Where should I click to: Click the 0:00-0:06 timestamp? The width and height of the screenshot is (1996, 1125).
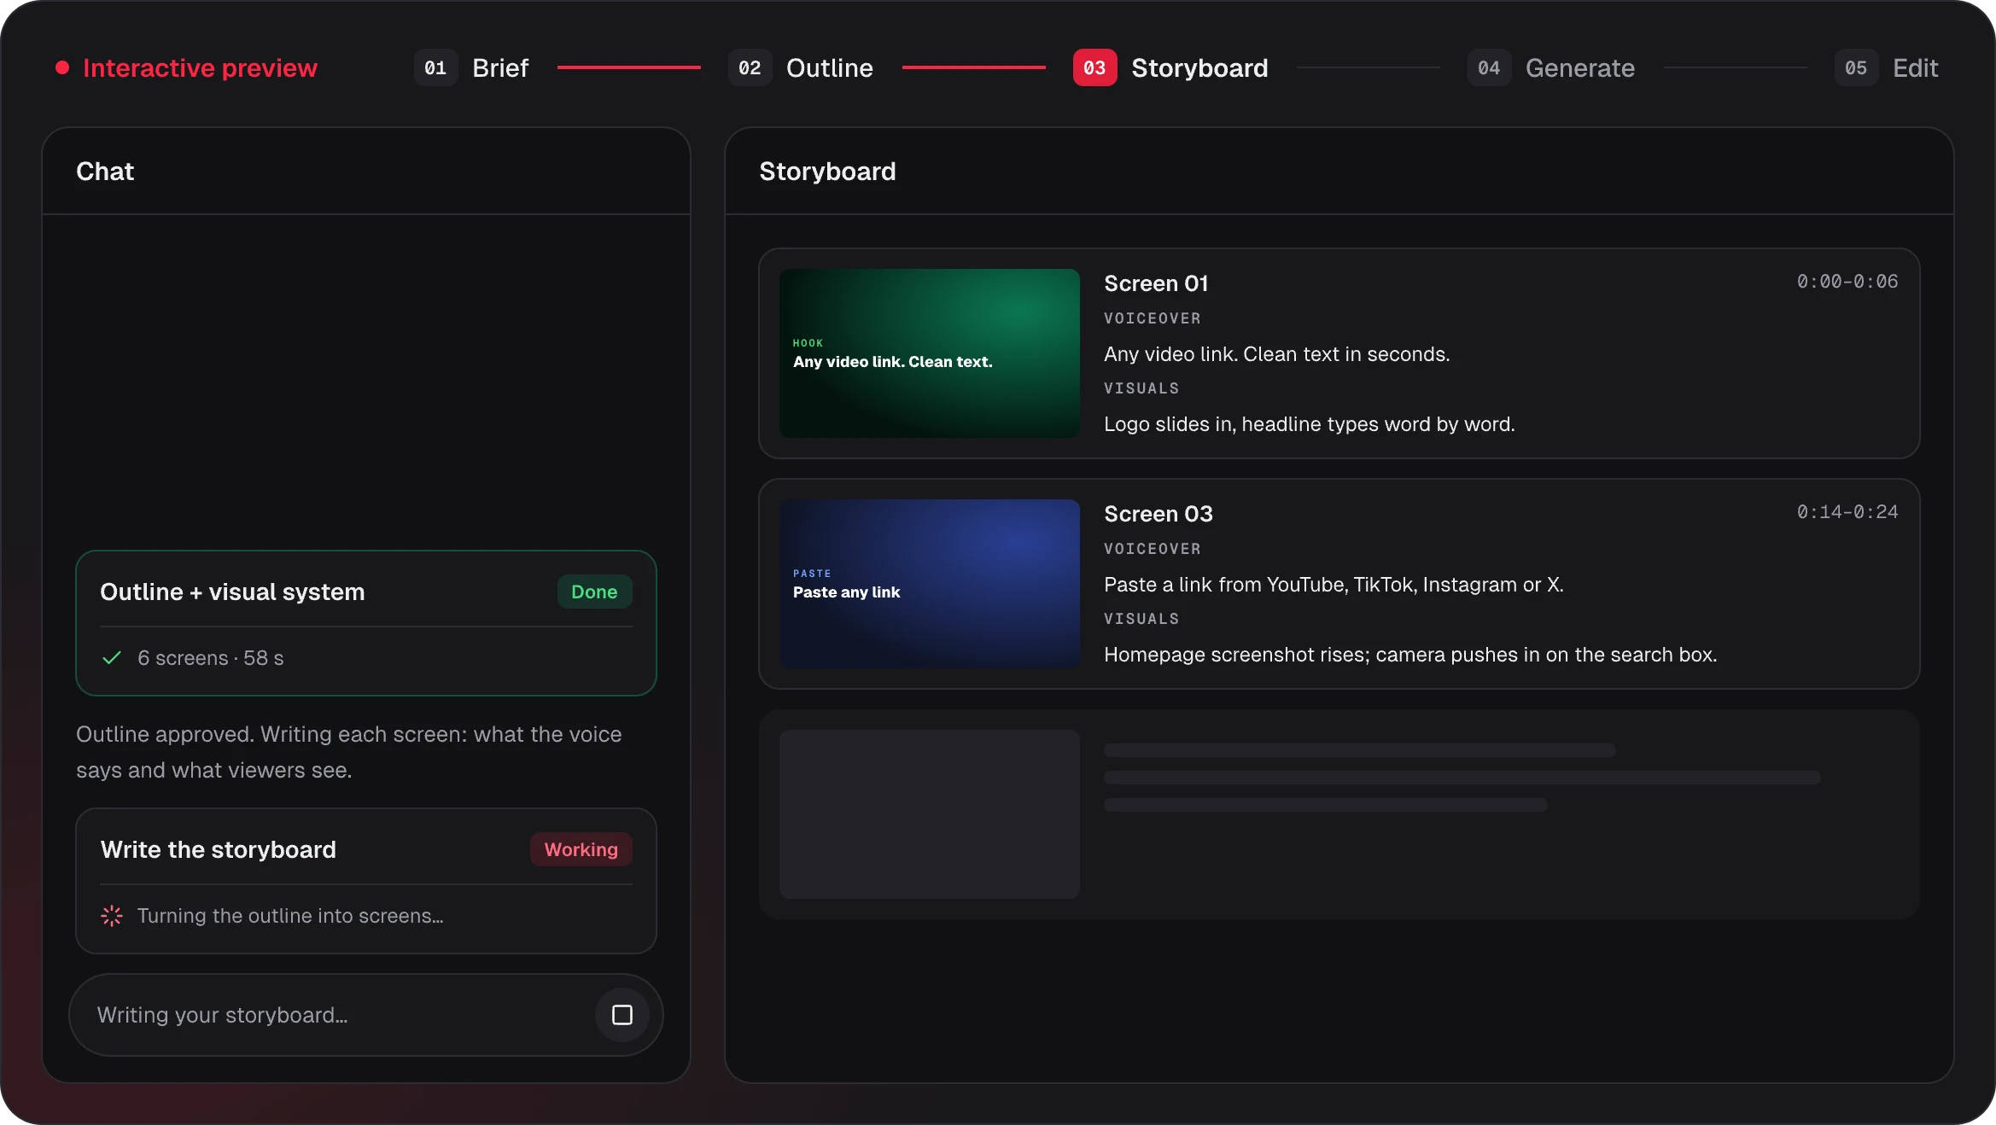1847,282
